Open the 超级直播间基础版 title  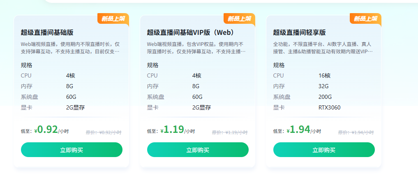[x=47, y=32]
